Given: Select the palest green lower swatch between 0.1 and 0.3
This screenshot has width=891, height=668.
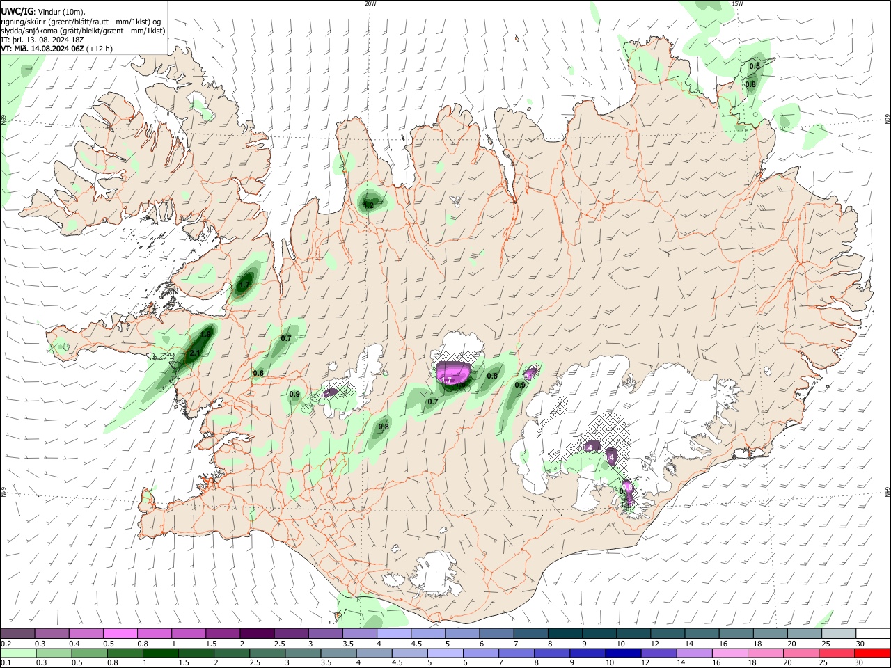Looking at the screenshot, I should (18, 653).
